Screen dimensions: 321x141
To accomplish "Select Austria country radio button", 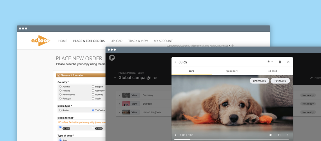I will pyautogui.click(x=60, y=87).
